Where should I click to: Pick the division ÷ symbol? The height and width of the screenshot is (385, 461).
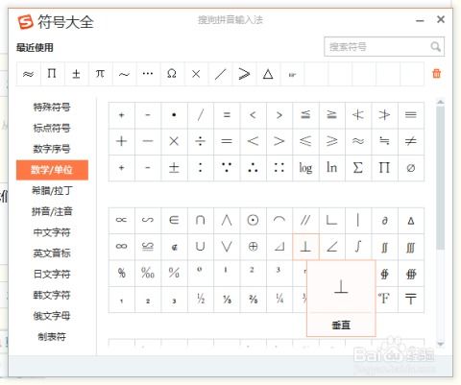(201, 141)
